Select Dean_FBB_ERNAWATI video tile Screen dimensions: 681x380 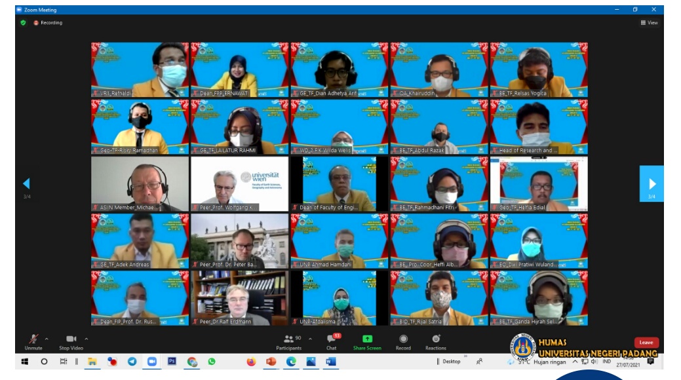pos(239,70)
